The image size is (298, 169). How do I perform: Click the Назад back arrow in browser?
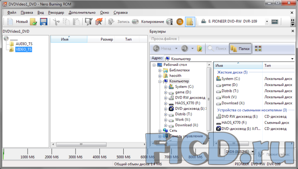coord(156,49)
